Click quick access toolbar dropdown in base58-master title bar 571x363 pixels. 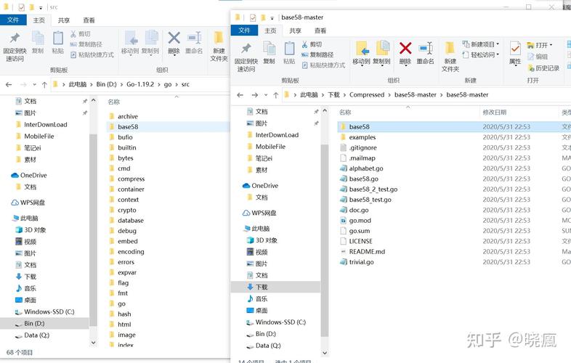click(272, 17)
